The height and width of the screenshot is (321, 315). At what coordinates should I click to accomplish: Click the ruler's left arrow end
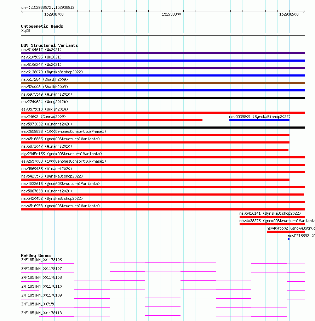tap(22, 11)
